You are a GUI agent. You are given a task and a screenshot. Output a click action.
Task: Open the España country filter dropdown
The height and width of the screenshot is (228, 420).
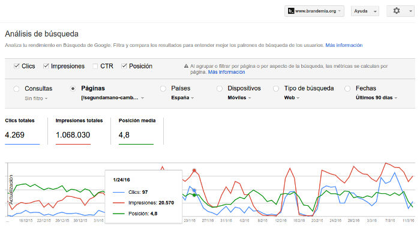coord(182,98)
